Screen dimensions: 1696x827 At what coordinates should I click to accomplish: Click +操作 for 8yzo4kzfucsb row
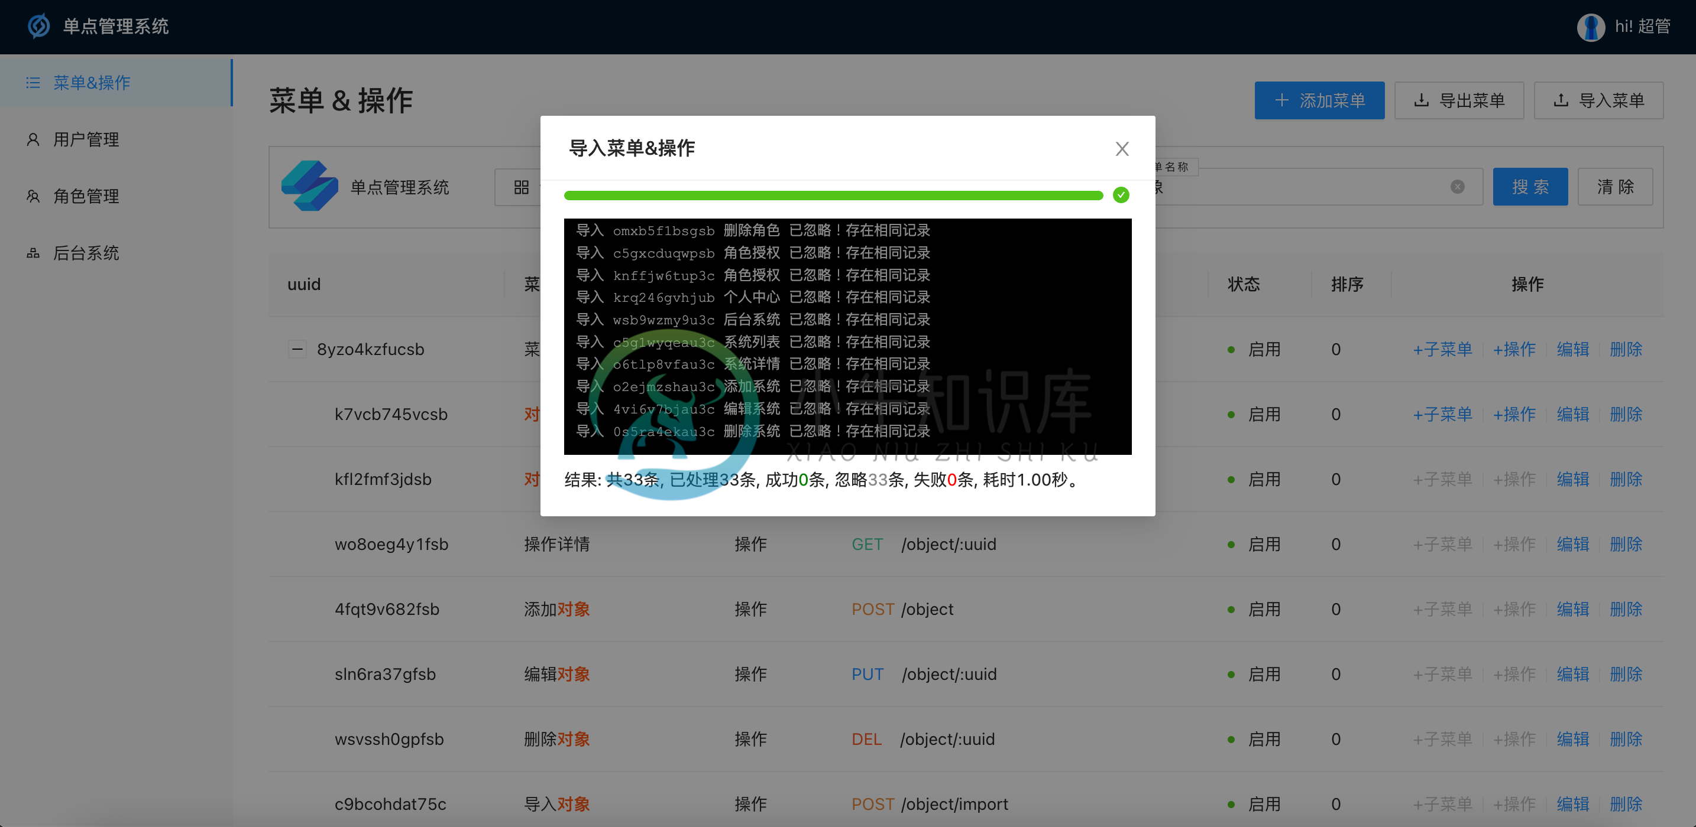[1514, 349]
